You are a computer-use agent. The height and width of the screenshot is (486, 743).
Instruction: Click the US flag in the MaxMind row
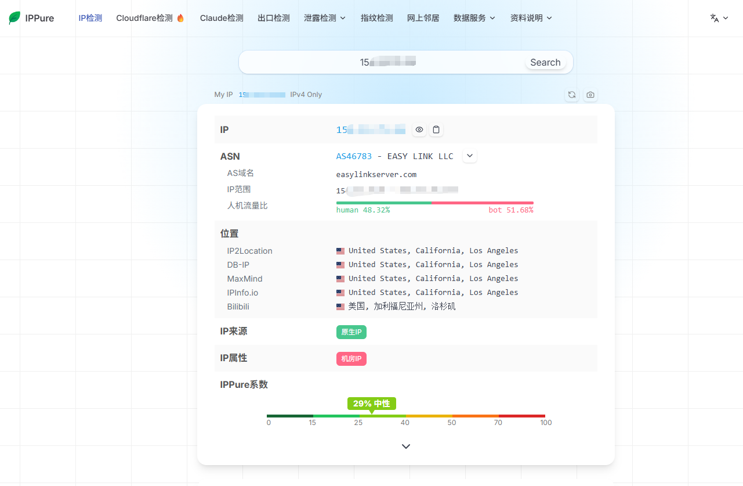pos(340,279)
